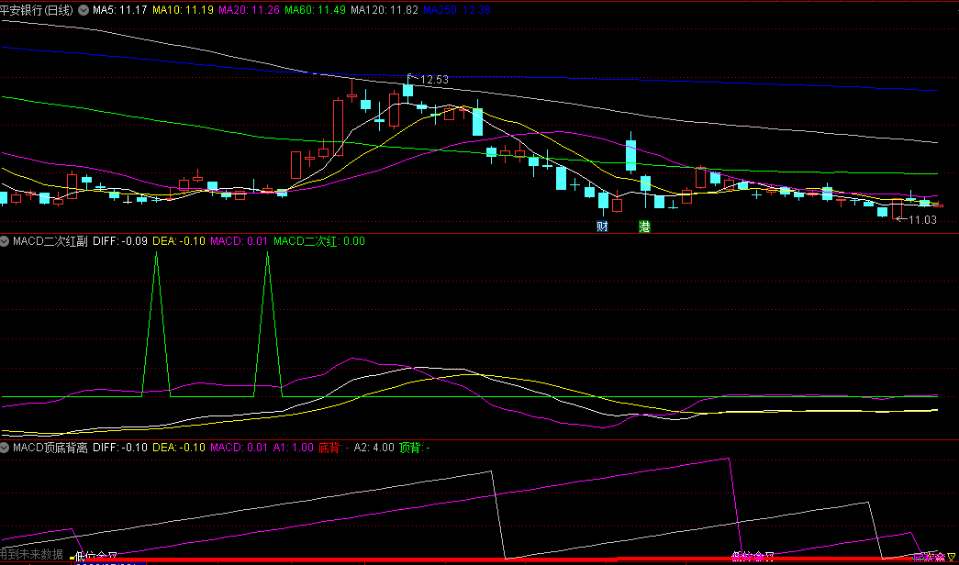Click the green 港 marker on the chart
Screen dimensions: 959x565
[644, 227]
